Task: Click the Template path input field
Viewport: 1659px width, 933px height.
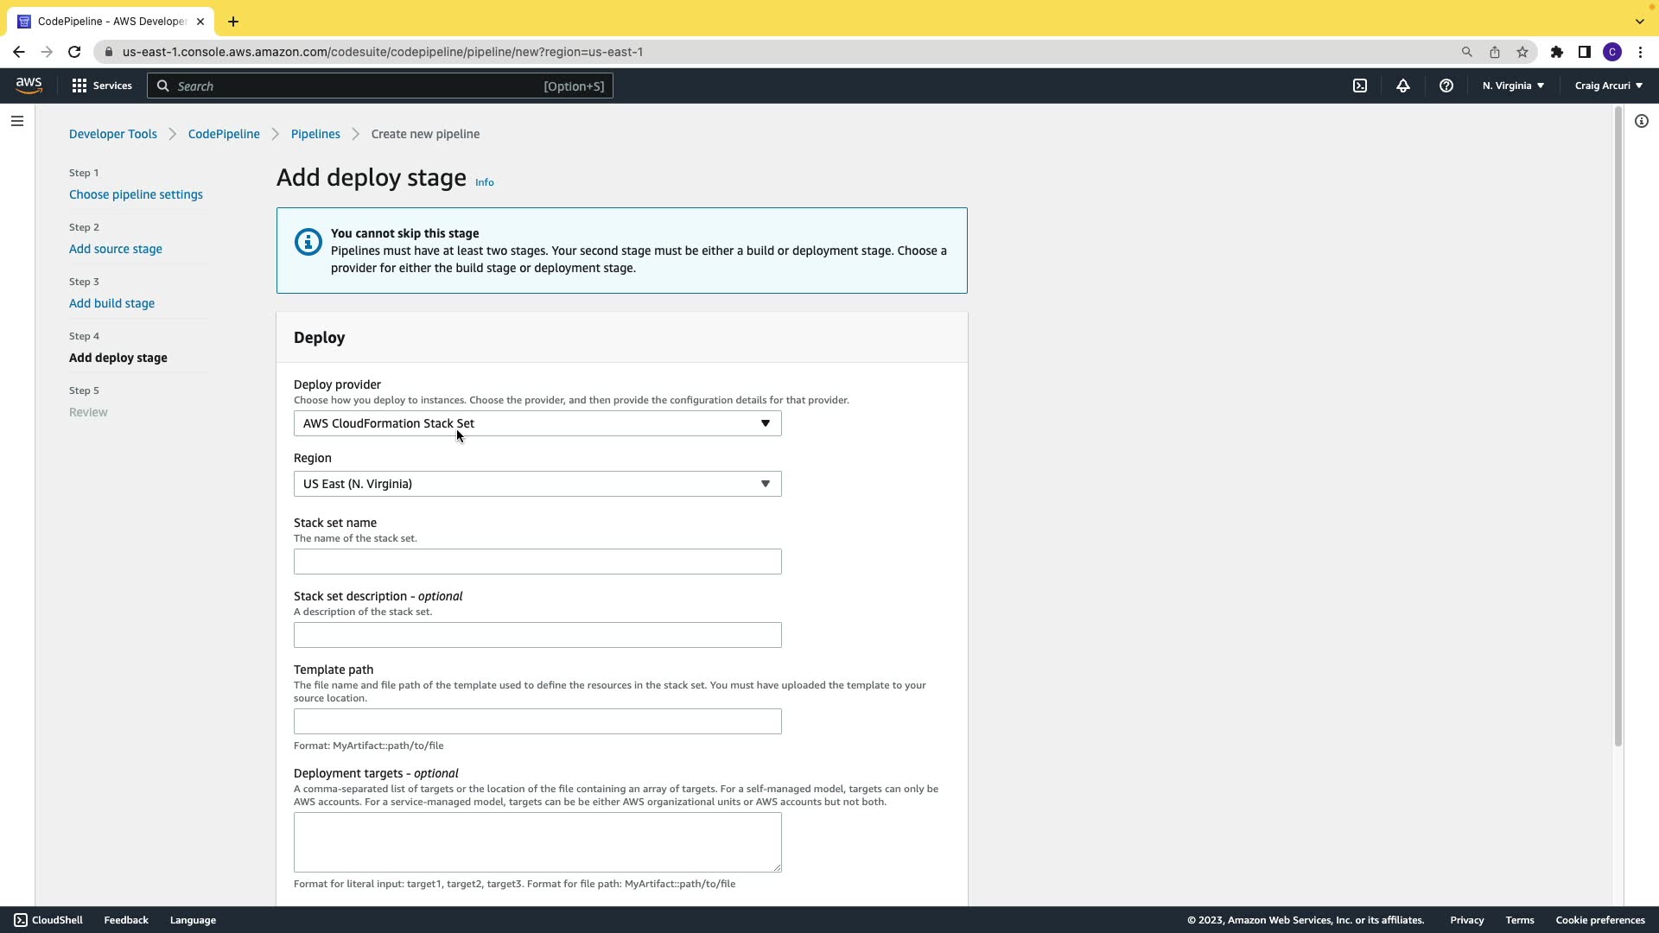Action: (x=537, y=721)
